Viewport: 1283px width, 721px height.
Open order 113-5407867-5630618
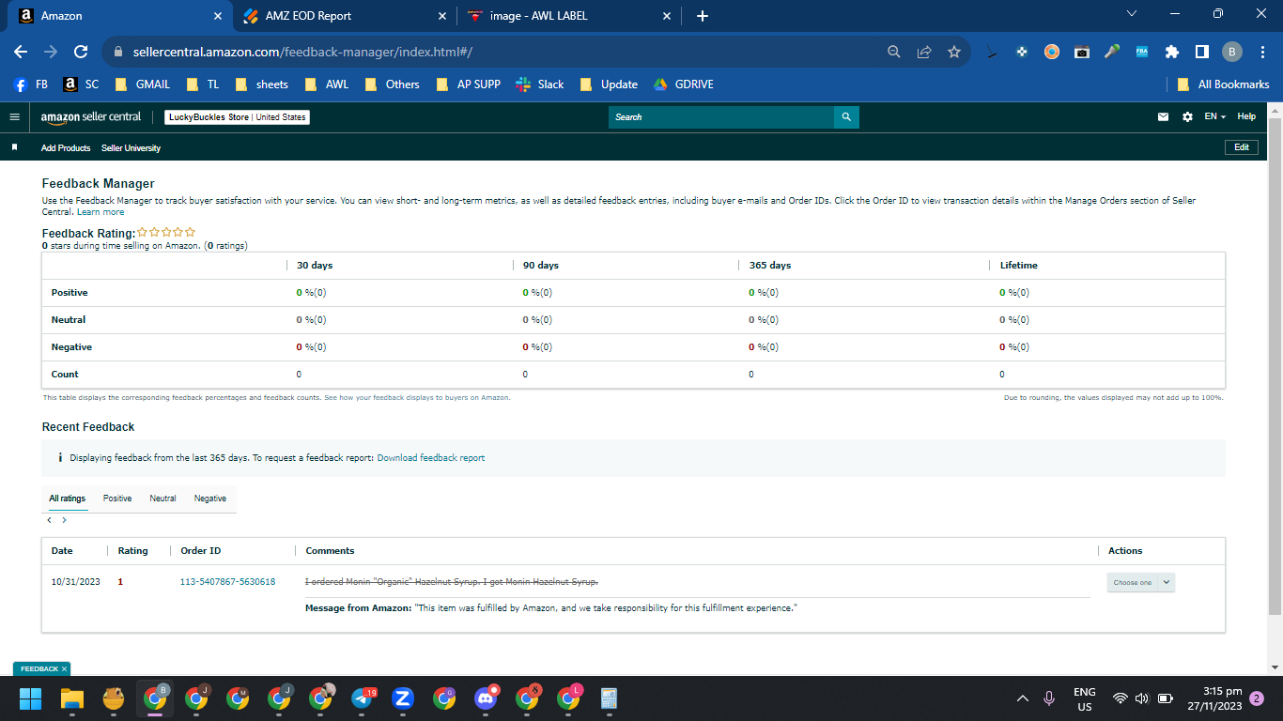(x=227, y=582)
